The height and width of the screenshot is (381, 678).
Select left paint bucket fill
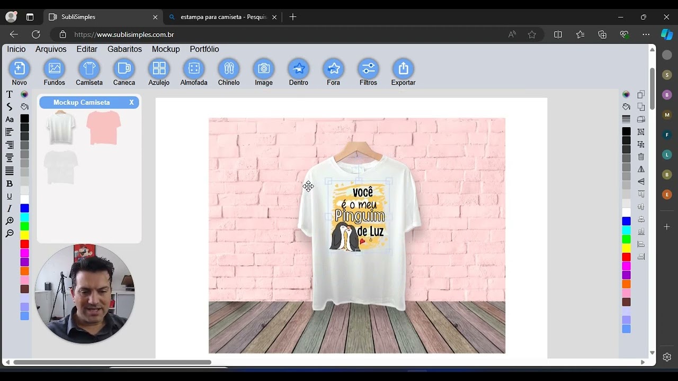24,106
